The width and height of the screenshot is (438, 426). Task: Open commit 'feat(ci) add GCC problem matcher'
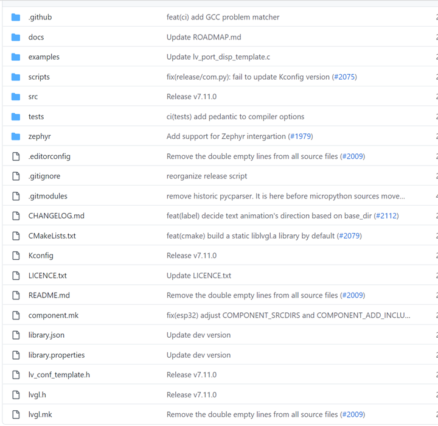[223, 17]
